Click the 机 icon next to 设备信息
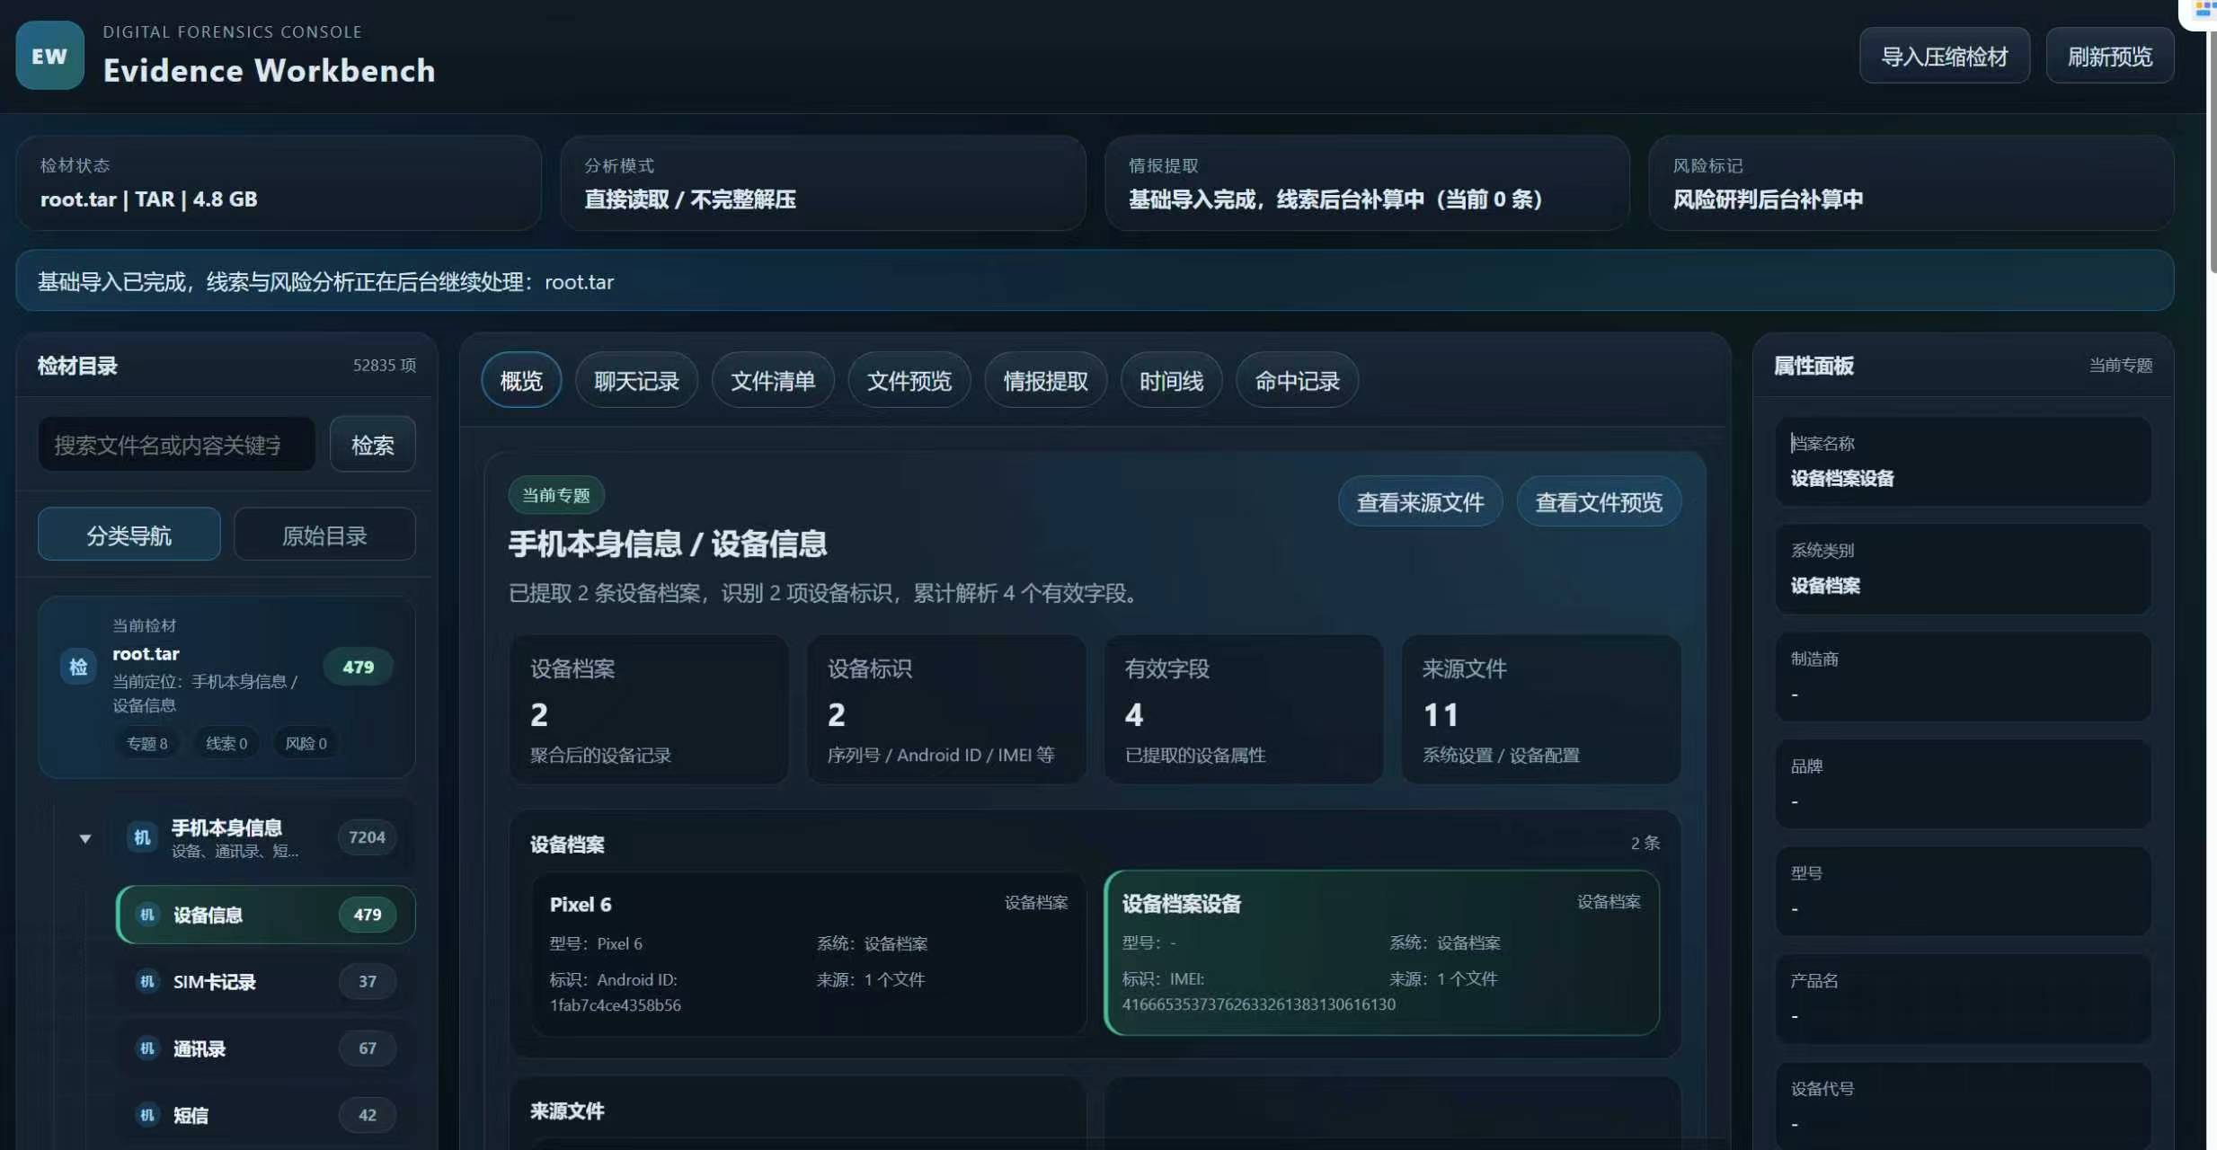The height and width of the screenshot is (1150, 2217). tap(147, 915)
